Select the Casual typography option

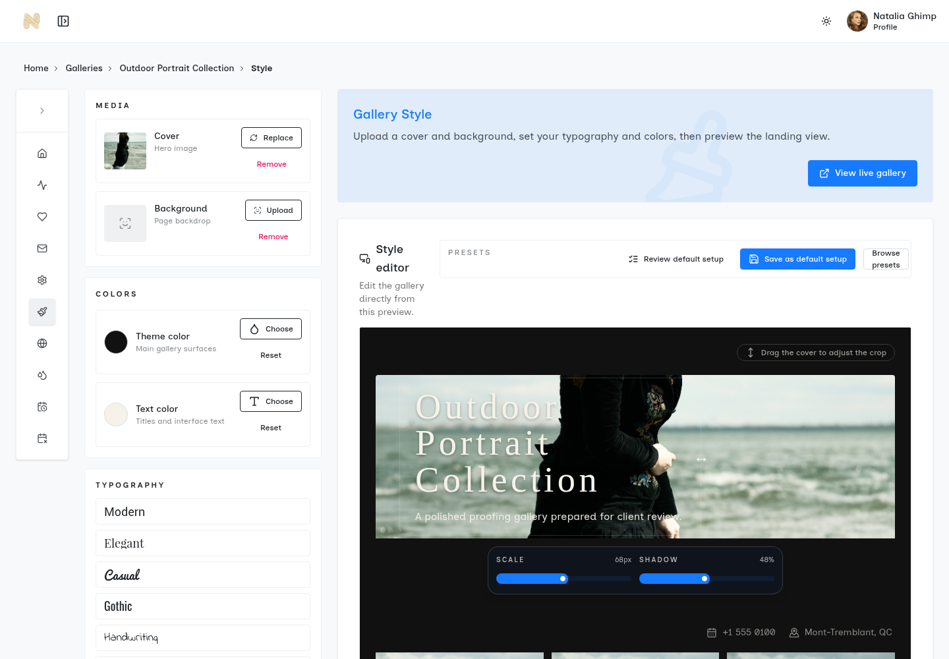click(203, 575)
